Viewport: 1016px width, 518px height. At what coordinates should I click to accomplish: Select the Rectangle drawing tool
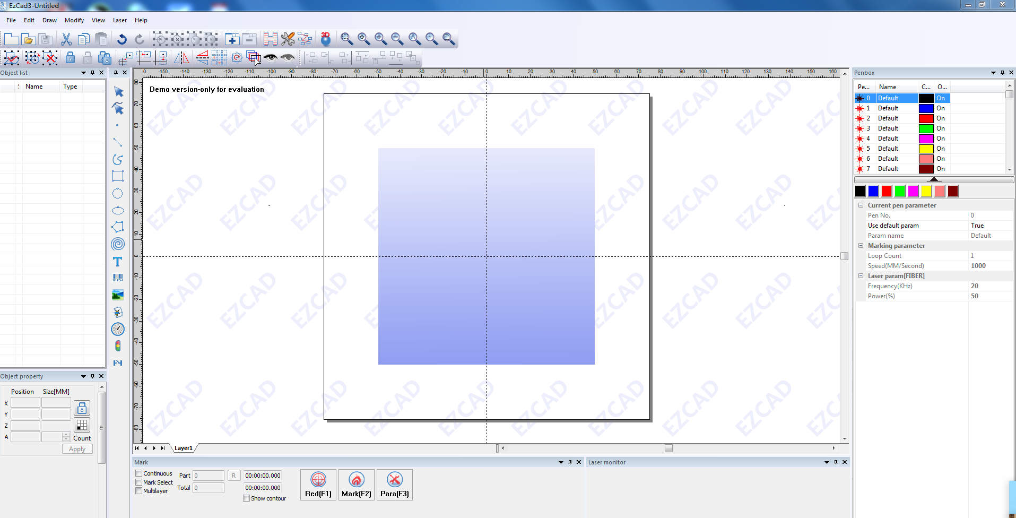(117, 176)
